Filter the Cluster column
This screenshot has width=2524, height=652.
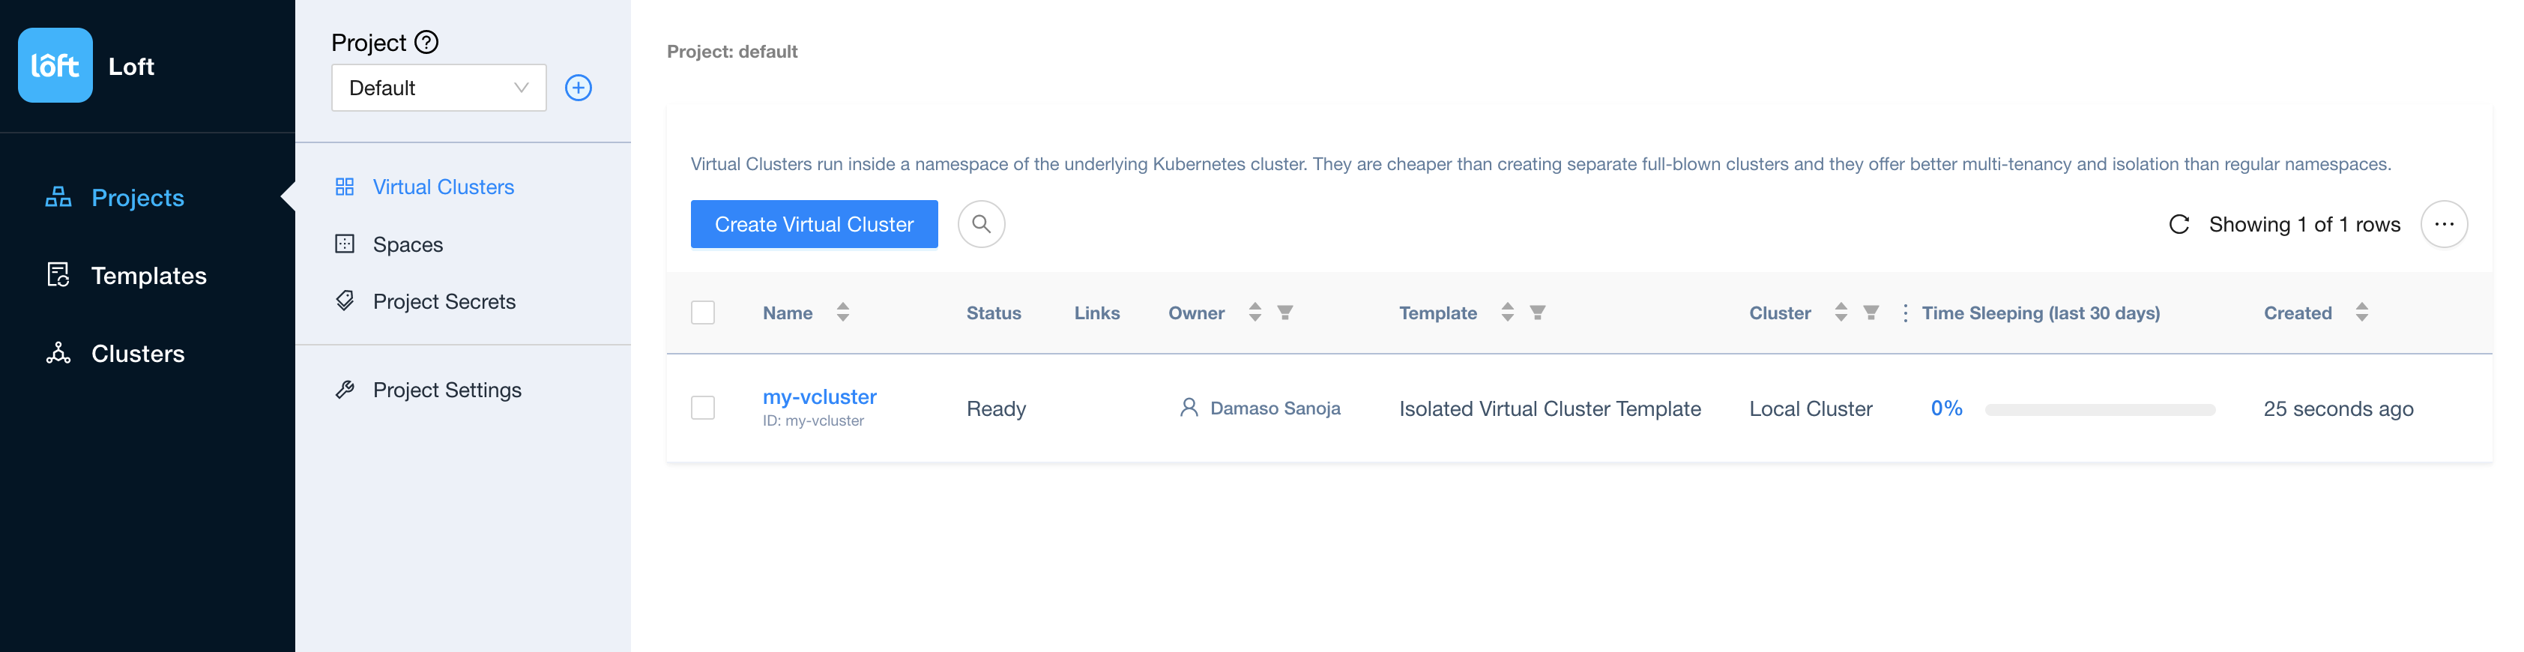pyautogui.click(x=1871, y=313)
